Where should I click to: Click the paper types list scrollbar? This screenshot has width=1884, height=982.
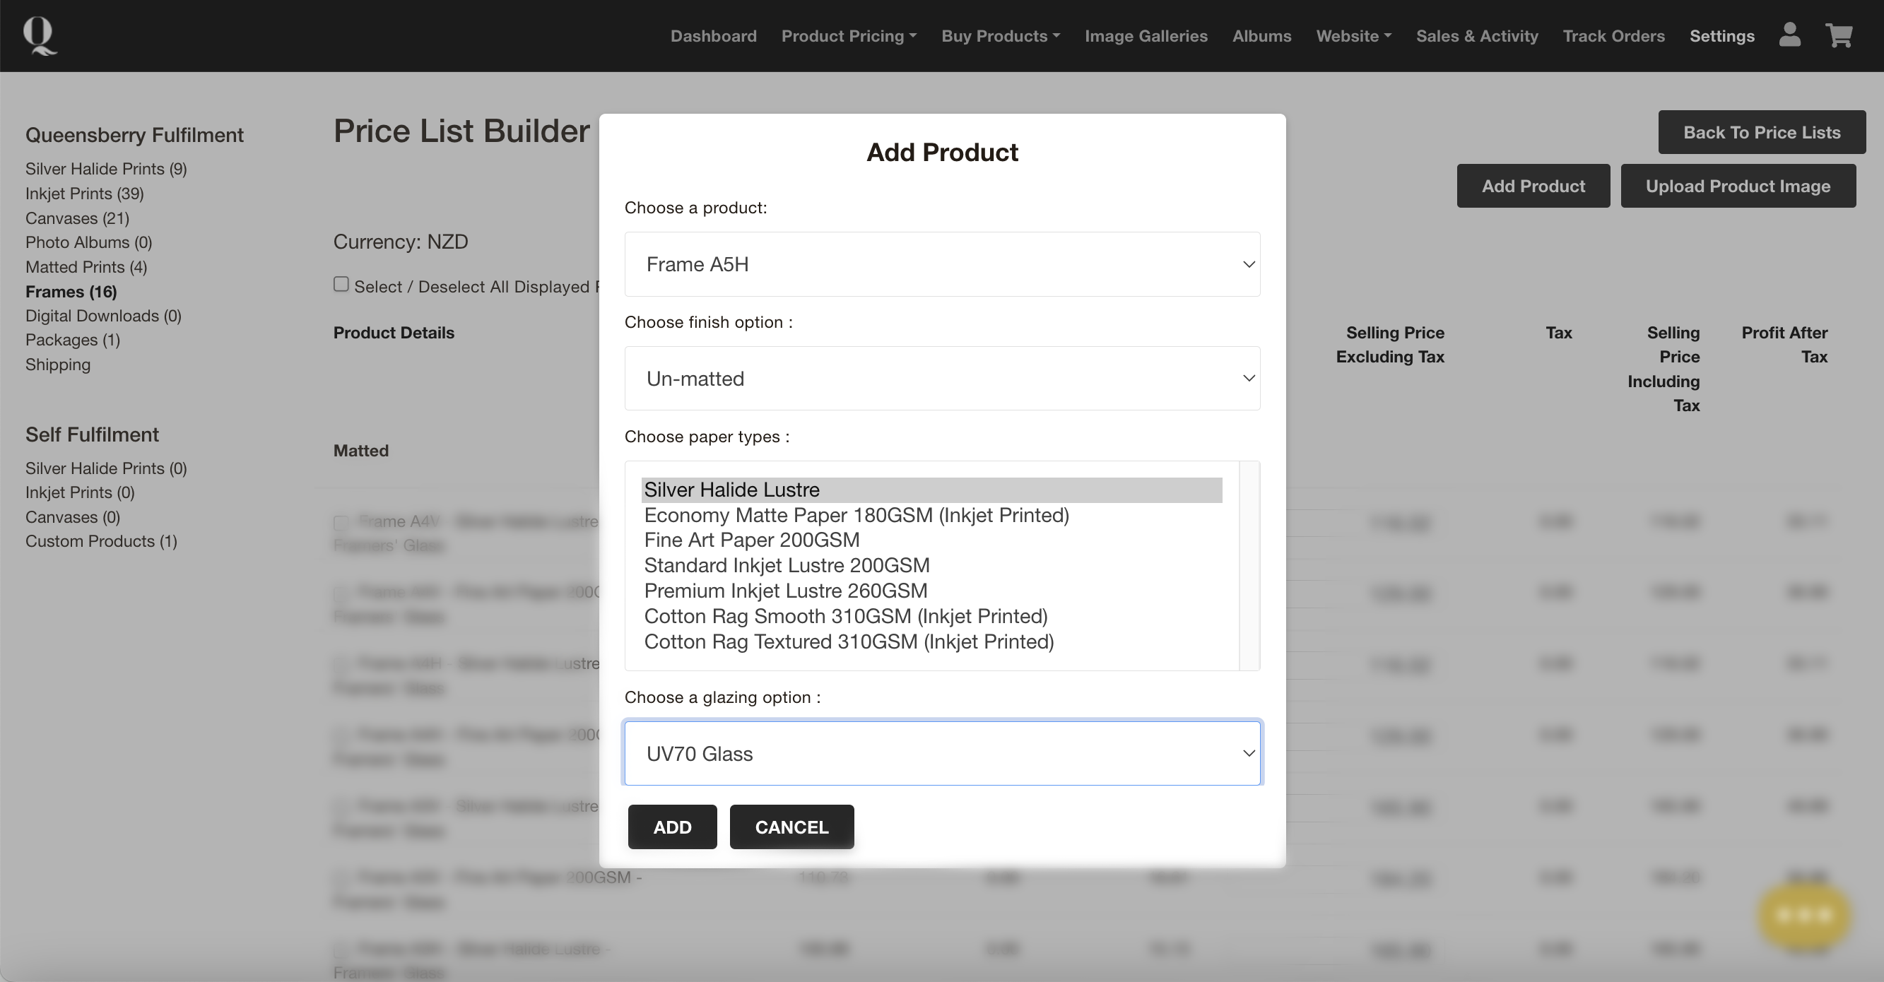coord(1249,565)
